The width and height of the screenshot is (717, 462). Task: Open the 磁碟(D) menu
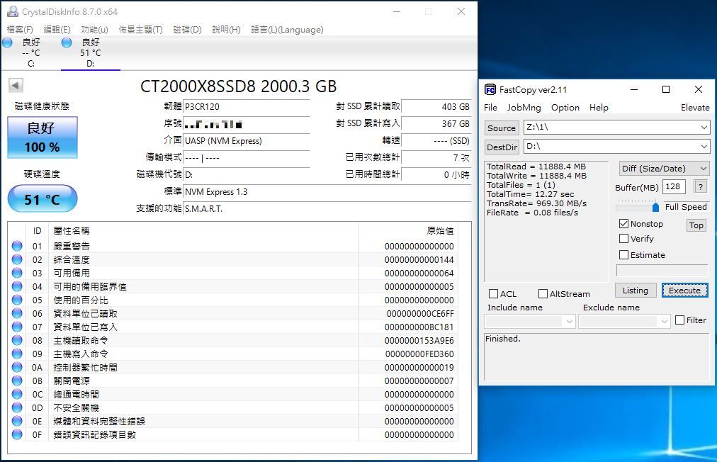(x=188, y=30)
